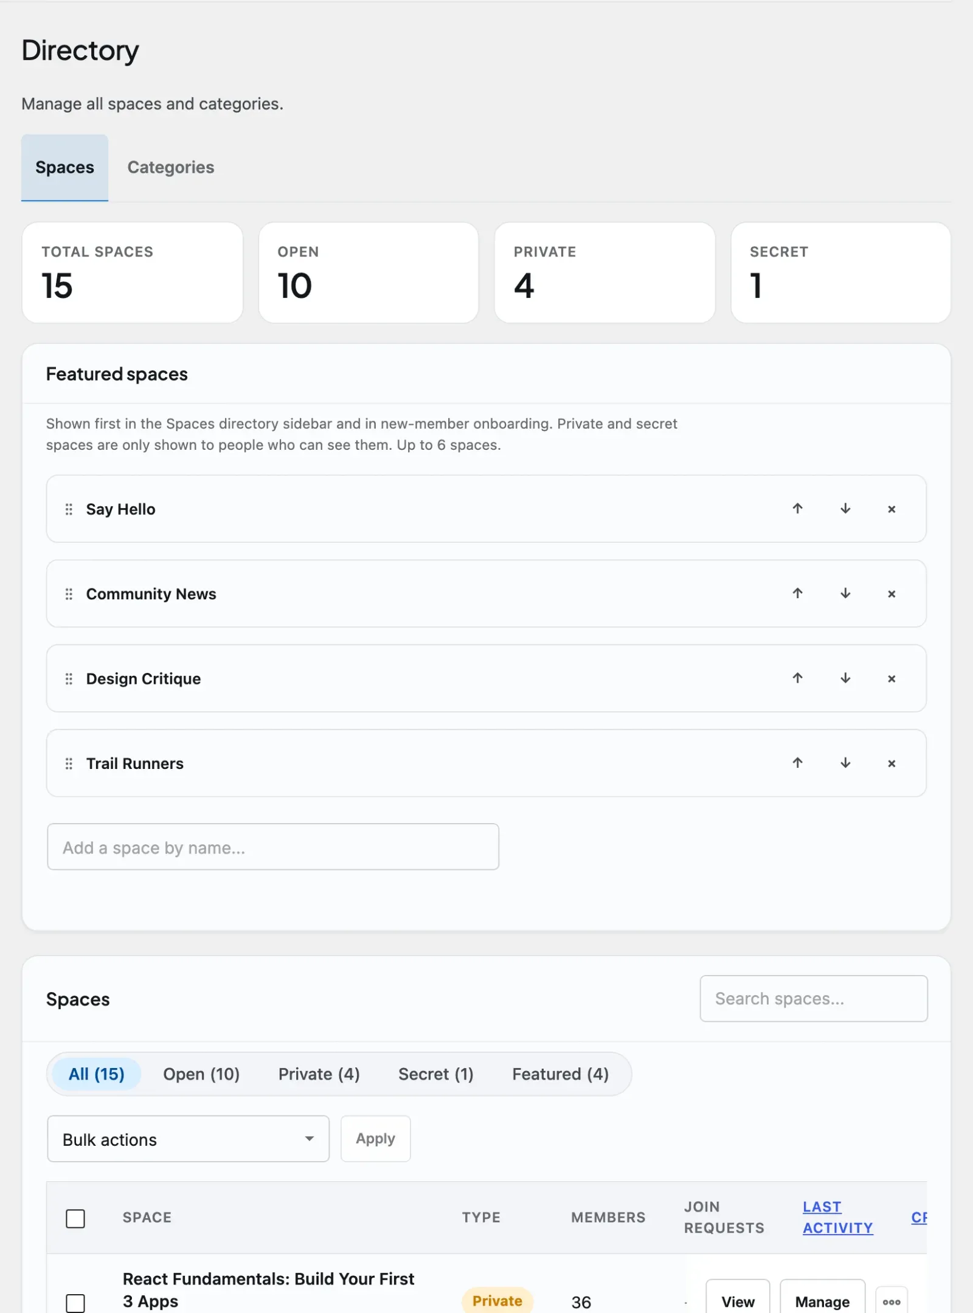Image resolution: width=973 pixels, height=1313 pixels.
Task: Filter spaces by Open (10)
Action: 201,1074
